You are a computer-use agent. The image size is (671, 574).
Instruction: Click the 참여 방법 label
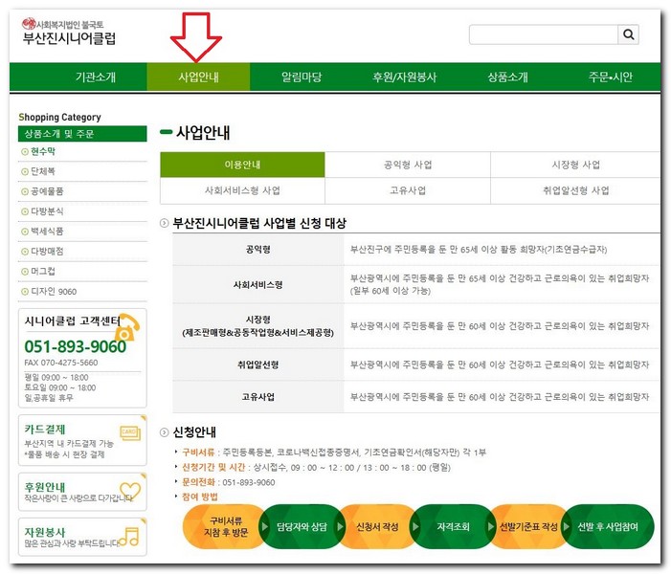[x=200, y=497]
